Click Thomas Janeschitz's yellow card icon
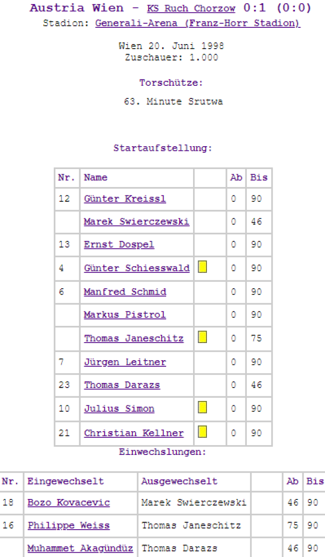 [202, 337]
